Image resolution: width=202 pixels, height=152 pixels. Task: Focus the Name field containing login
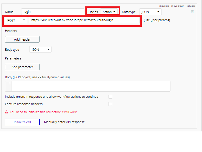point(53,12)
